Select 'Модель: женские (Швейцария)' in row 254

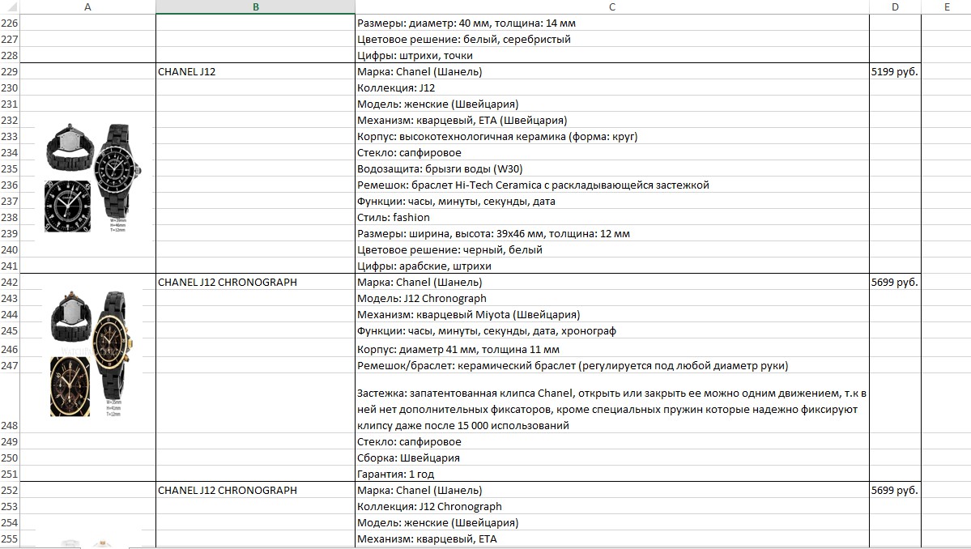611,522
